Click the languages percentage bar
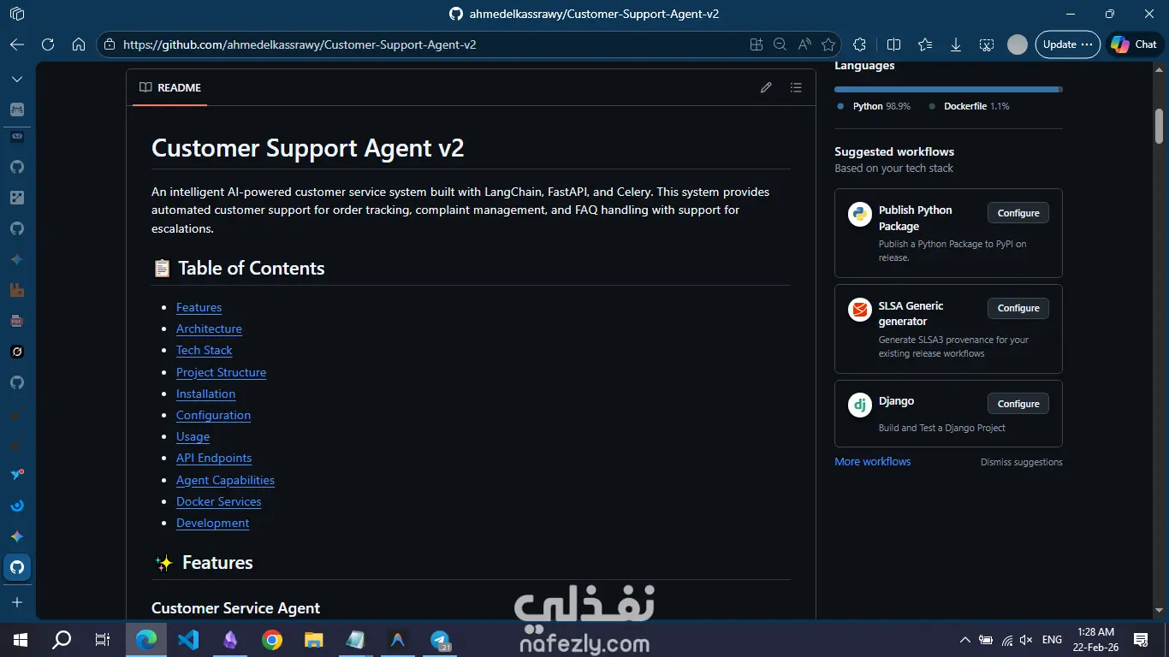This screenshot has height=657, width=1169. tap(948, 89)
